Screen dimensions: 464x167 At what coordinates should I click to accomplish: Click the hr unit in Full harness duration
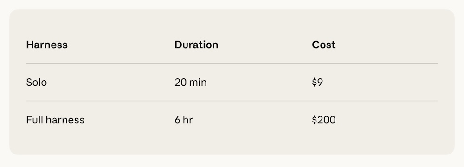click(x=187, y=120)
